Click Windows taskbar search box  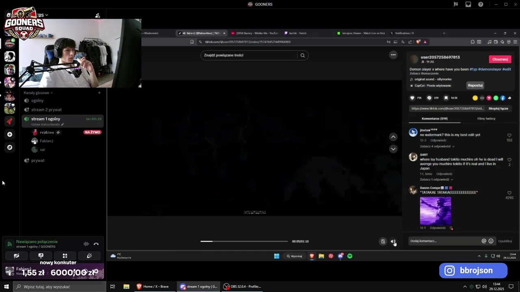59,287
